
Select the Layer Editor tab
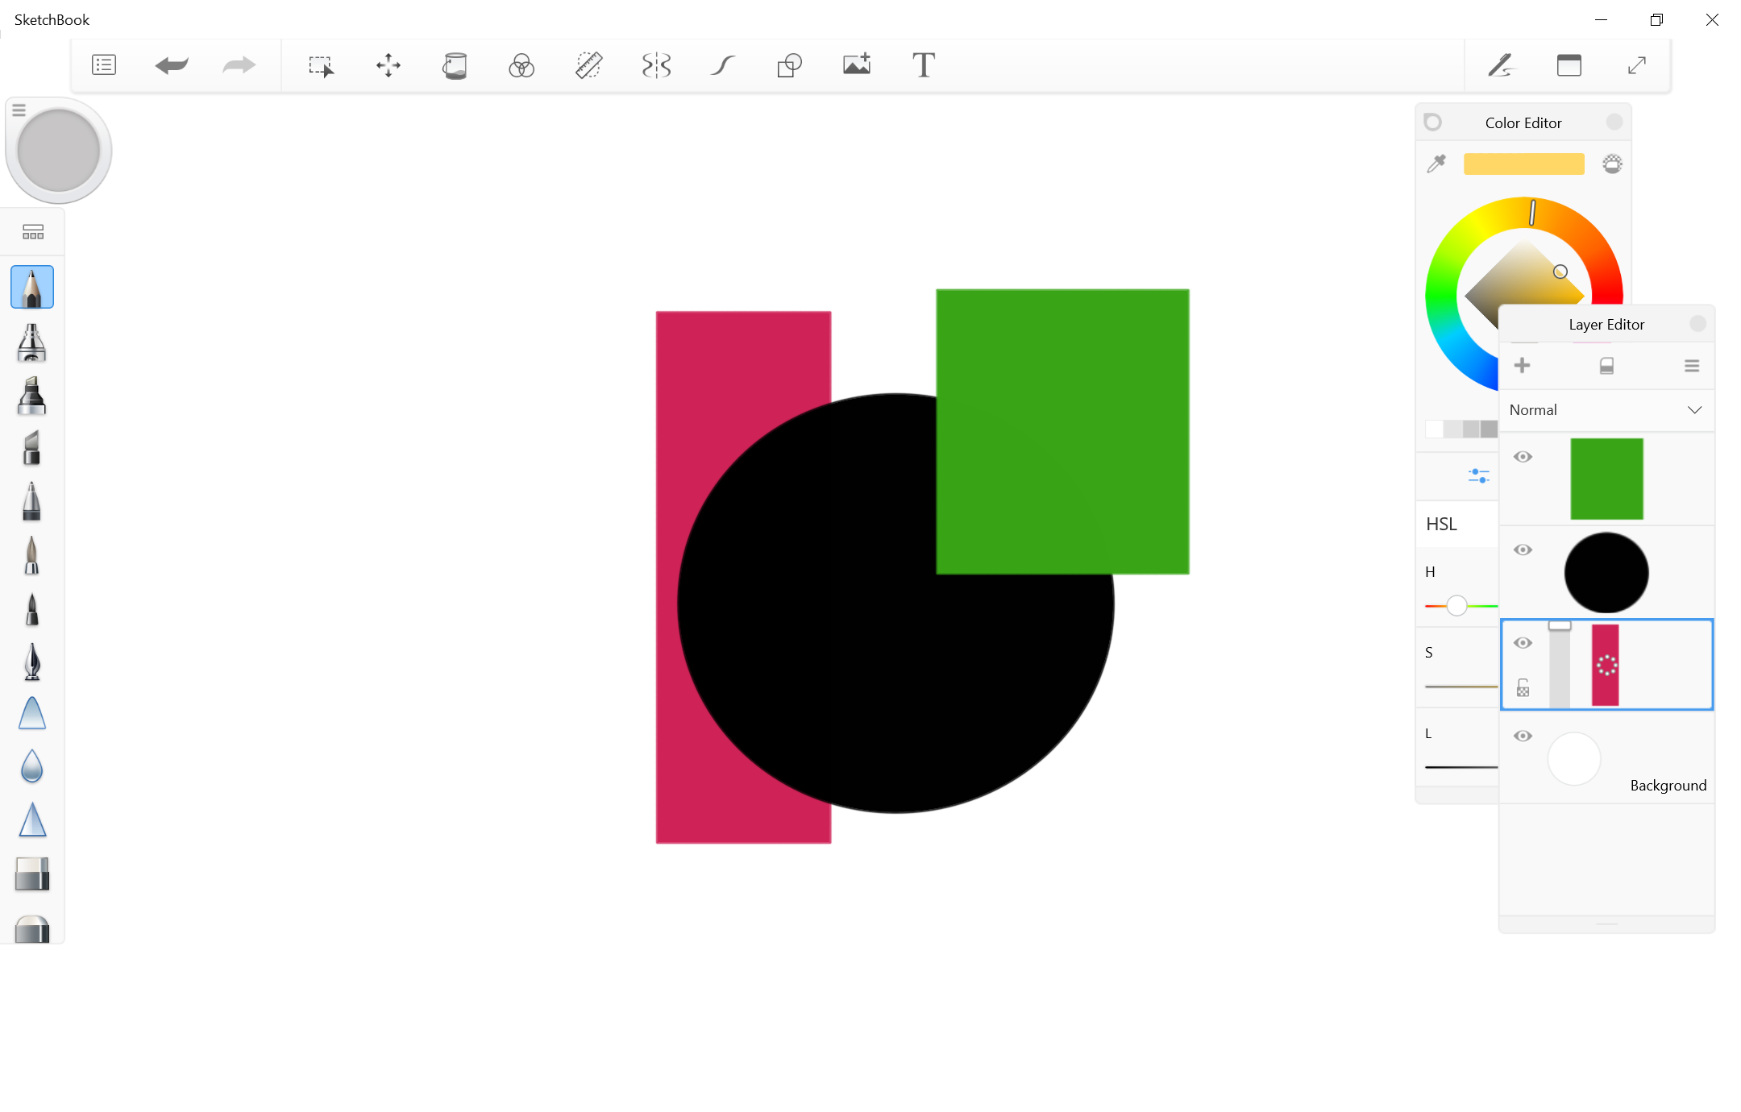pos(1606,325)
